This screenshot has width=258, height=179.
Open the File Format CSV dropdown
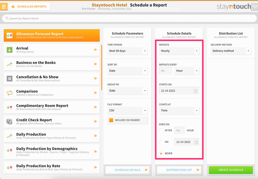[x=128, y=111]
